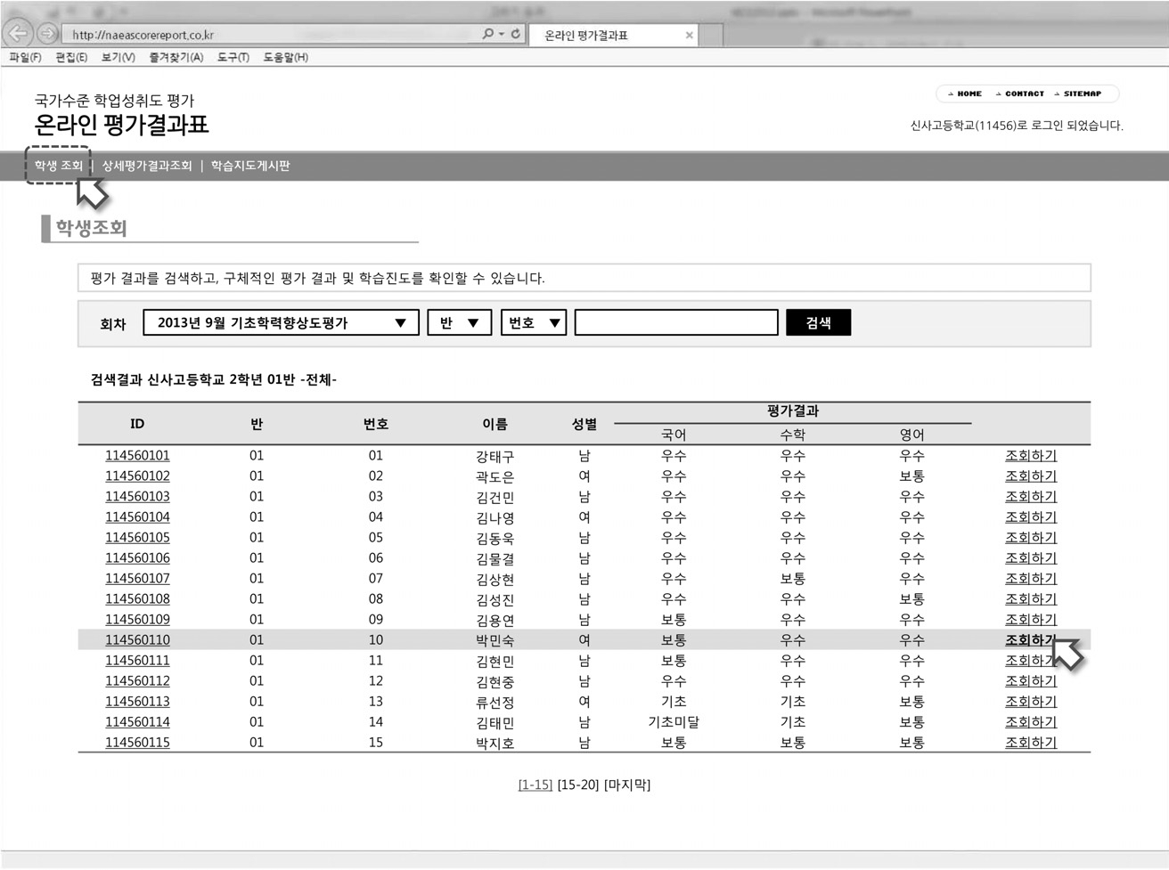Open student ID 114560107 link

137,579
